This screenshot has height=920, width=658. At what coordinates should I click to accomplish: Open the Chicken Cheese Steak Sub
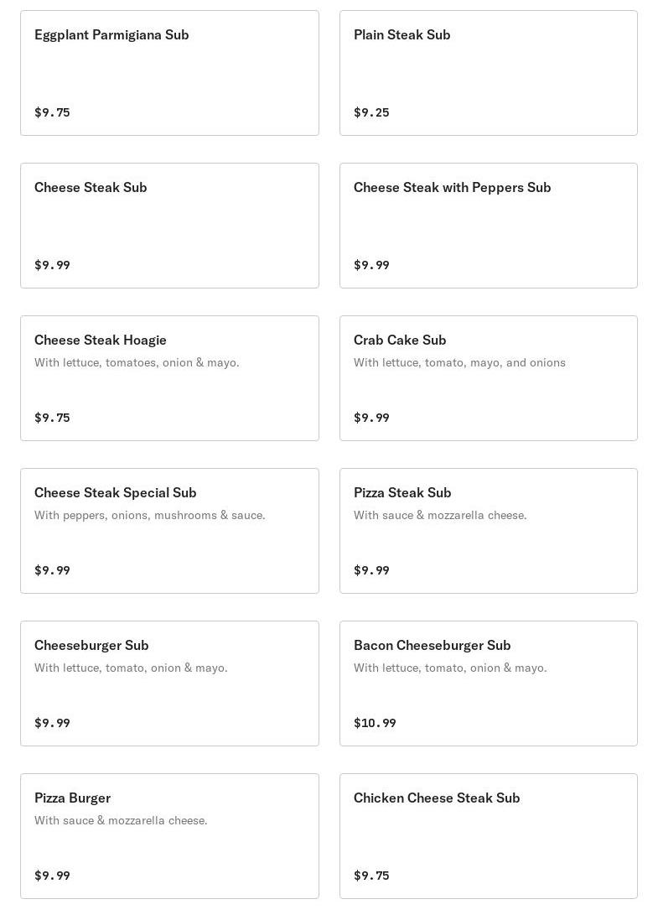(x=489, y=835)
